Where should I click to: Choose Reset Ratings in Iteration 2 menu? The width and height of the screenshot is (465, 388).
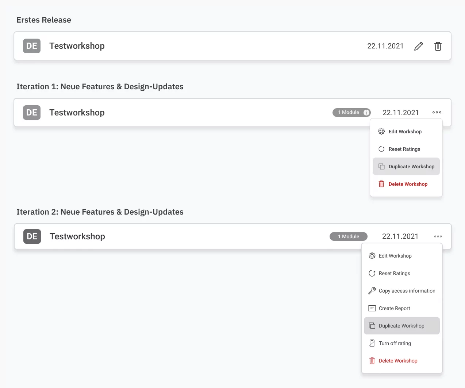tap(395, 273)
